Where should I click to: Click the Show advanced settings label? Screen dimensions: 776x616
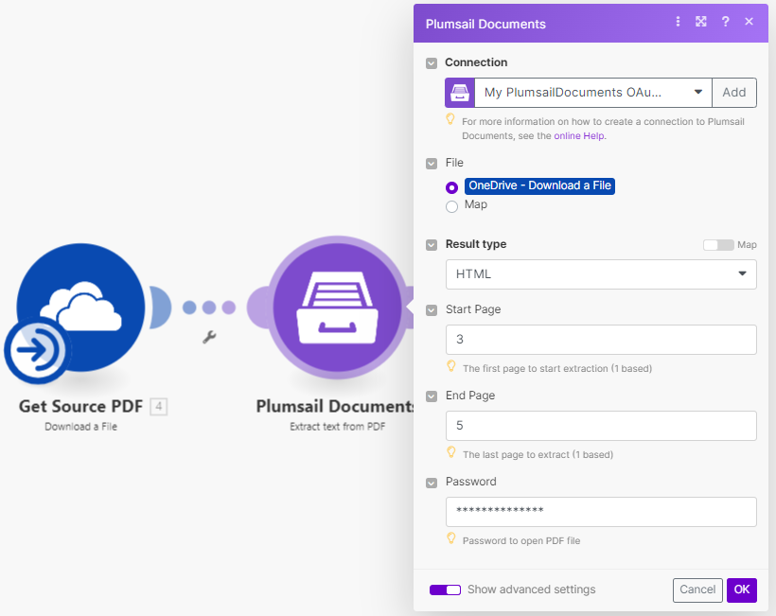pyautogui.click(x=531, y=590)
